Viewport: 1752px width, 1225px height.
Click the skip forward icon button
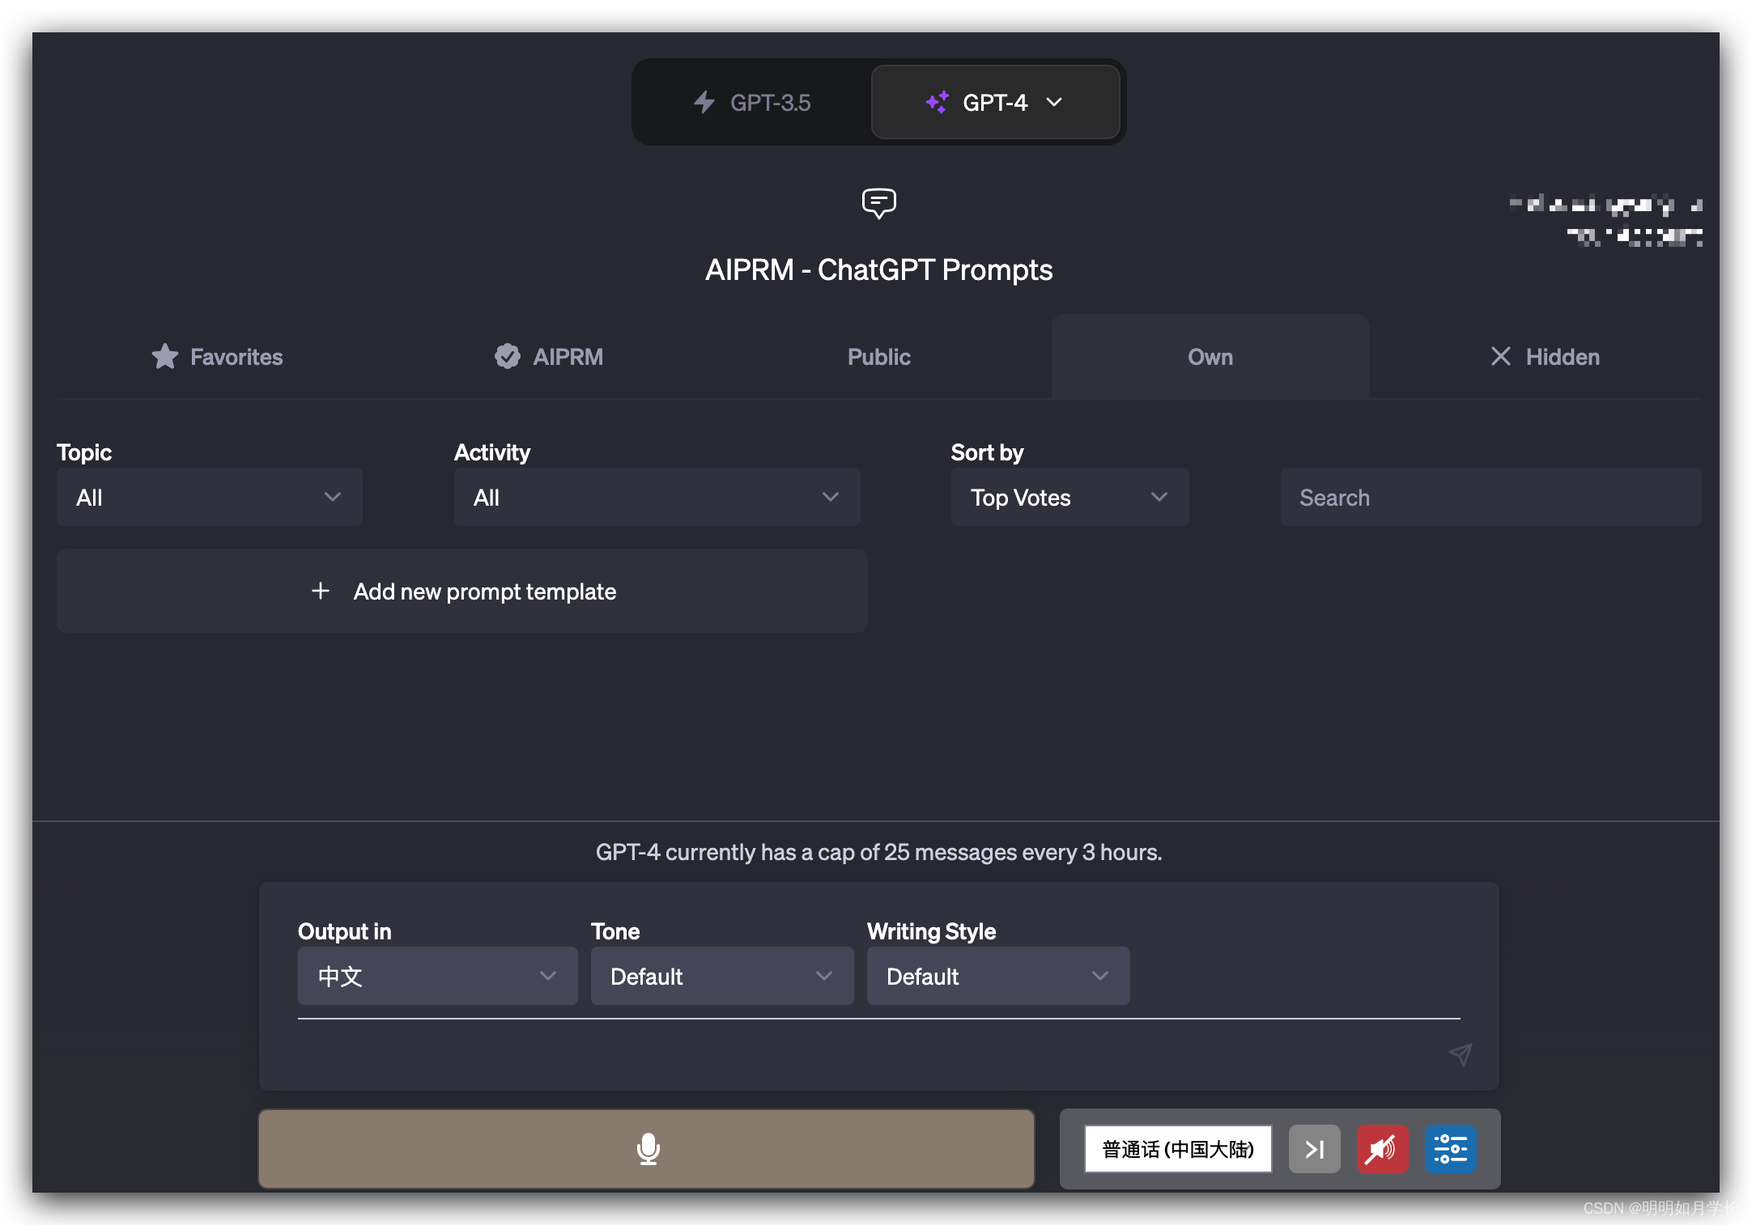pos(1314,1149)
